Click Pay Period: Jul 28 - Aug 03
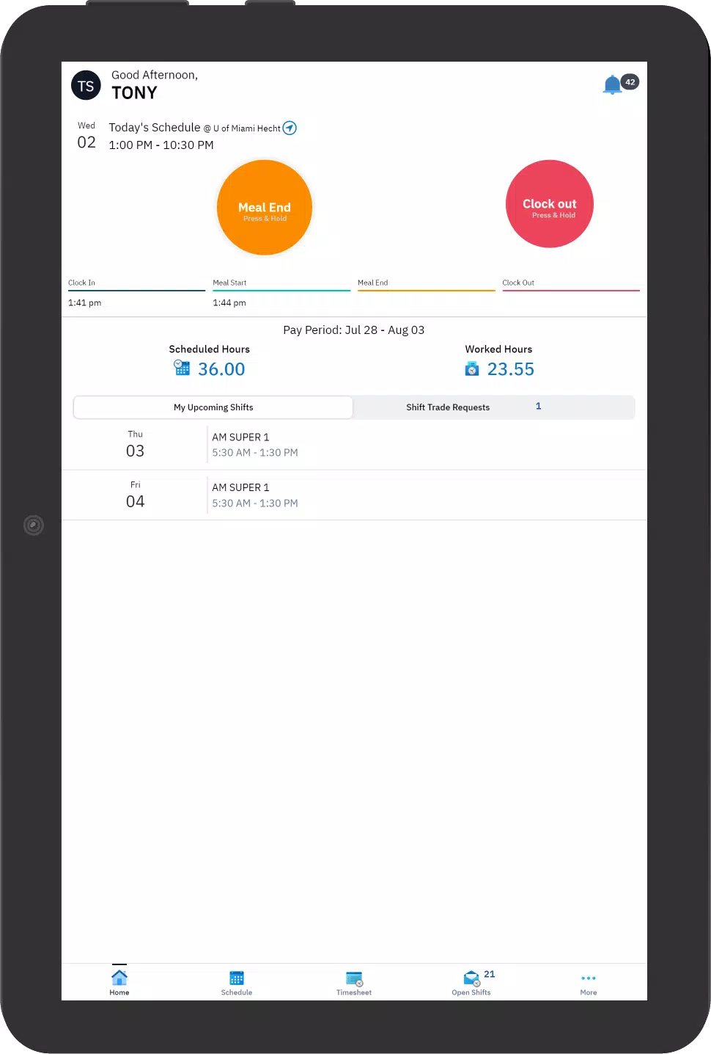 point(354,330)
